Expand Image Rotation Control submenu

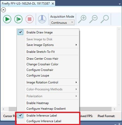(x=48, y=82)
